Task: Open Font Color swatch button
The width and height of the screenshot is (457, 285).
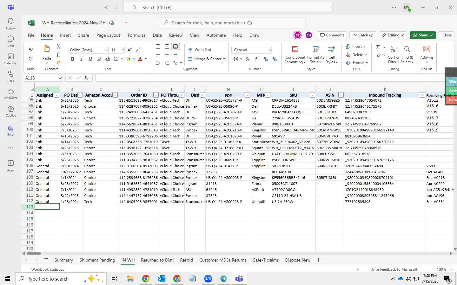Action: 140,59
